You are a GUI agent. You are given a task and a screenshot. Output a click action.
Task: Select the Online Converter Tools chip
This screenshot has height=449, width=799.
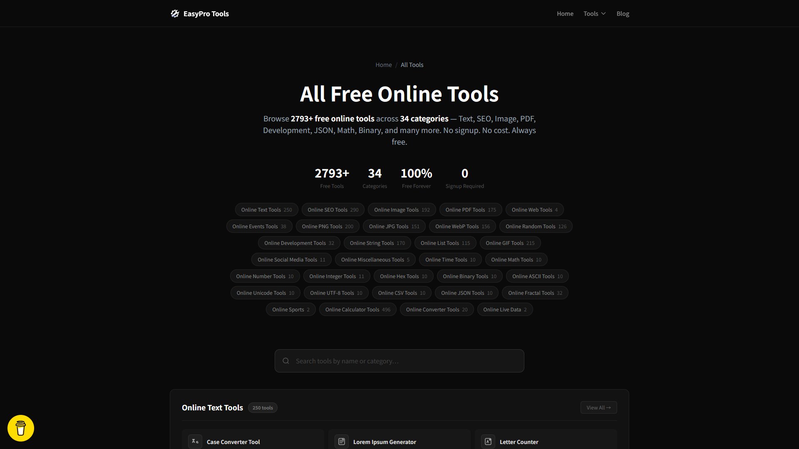point(437,309)
